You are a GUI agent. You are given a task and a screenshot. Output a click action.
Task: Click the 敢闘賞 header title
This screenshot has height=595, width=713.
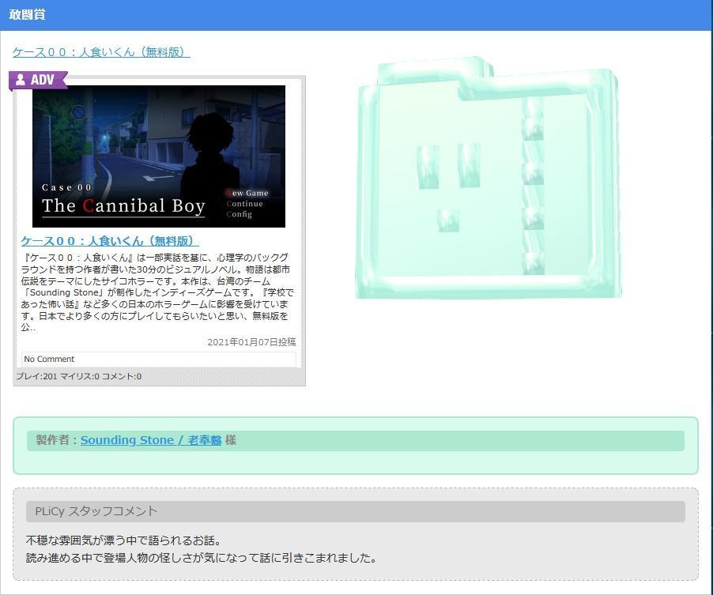pyautogui.click(x=28, y=14)
